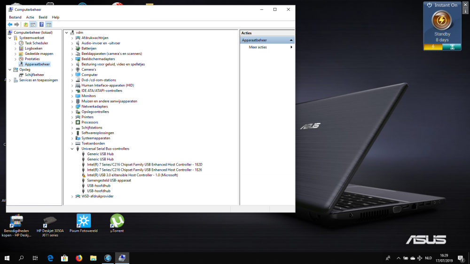
Task: Click the Batterijen category icon
Action: coord(78,48)
